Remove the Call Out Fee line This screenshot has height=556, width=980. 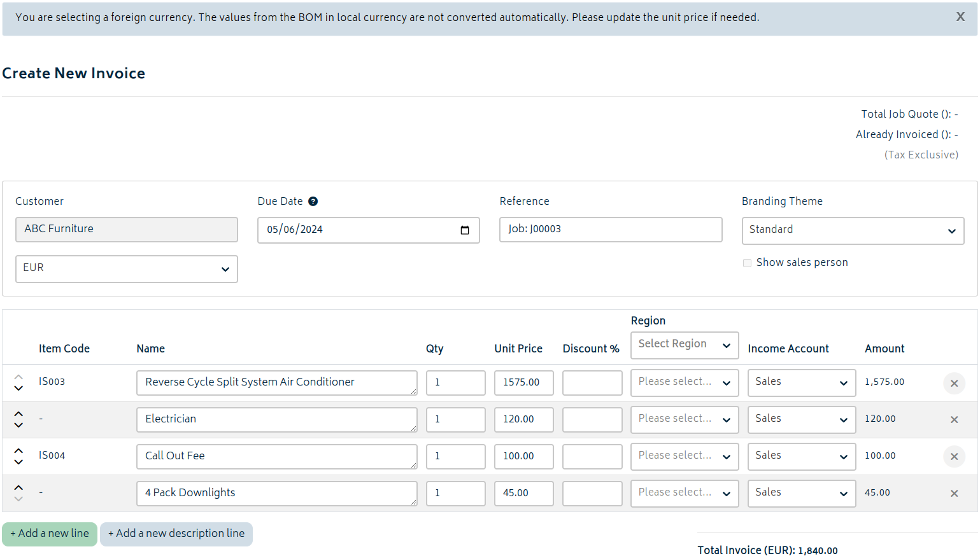(x=954, y=457)
